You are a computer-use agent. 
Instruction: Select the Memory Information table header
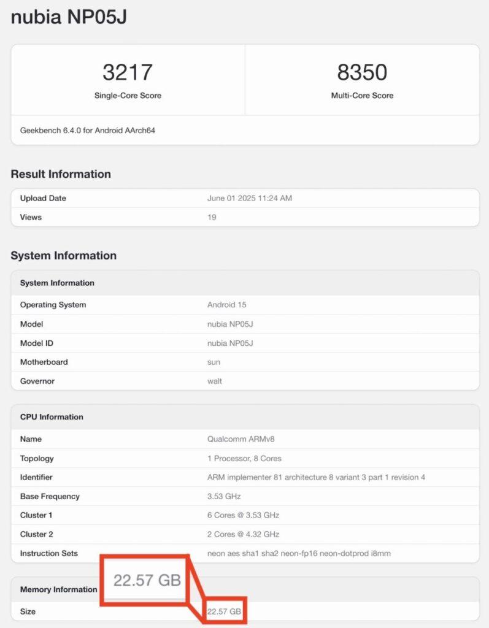(x=58, y=589)
